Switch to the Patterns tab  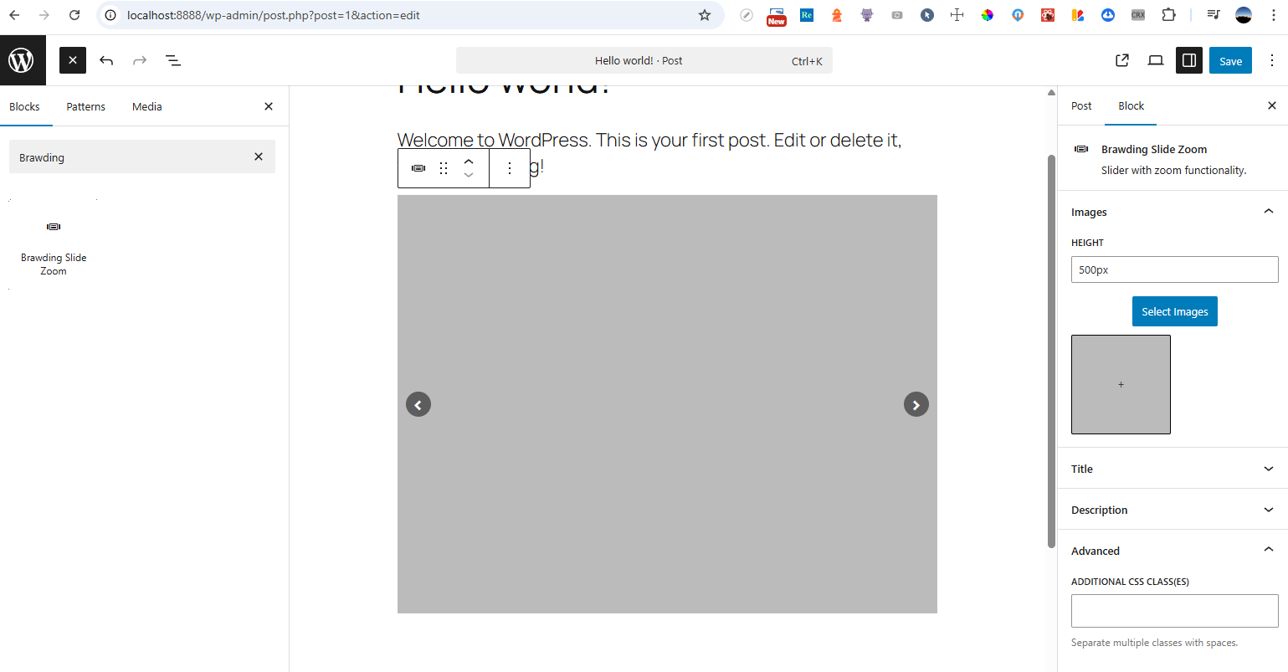86,106
